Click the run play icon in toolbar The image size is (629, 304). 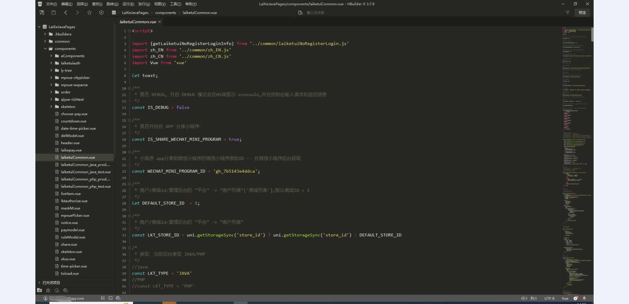[x=101, y=12]
